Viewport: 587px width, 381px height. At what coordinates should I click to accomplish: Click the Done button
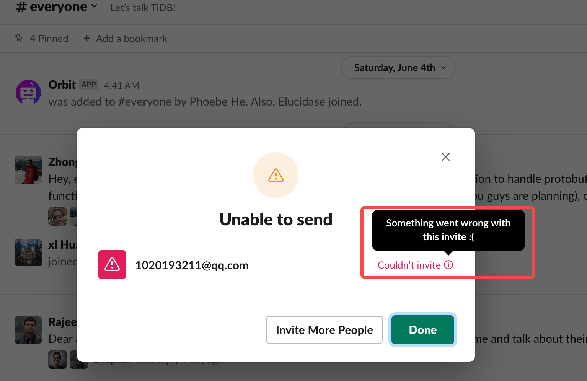422,330
